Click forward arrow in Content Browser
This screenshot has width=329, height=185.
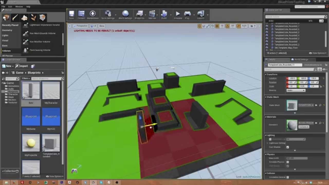[7, 73]
